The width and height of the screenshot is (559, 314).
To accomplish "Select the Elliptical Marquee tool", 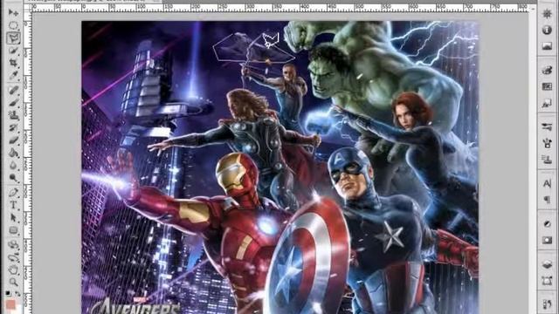I will tap(13, 25).
